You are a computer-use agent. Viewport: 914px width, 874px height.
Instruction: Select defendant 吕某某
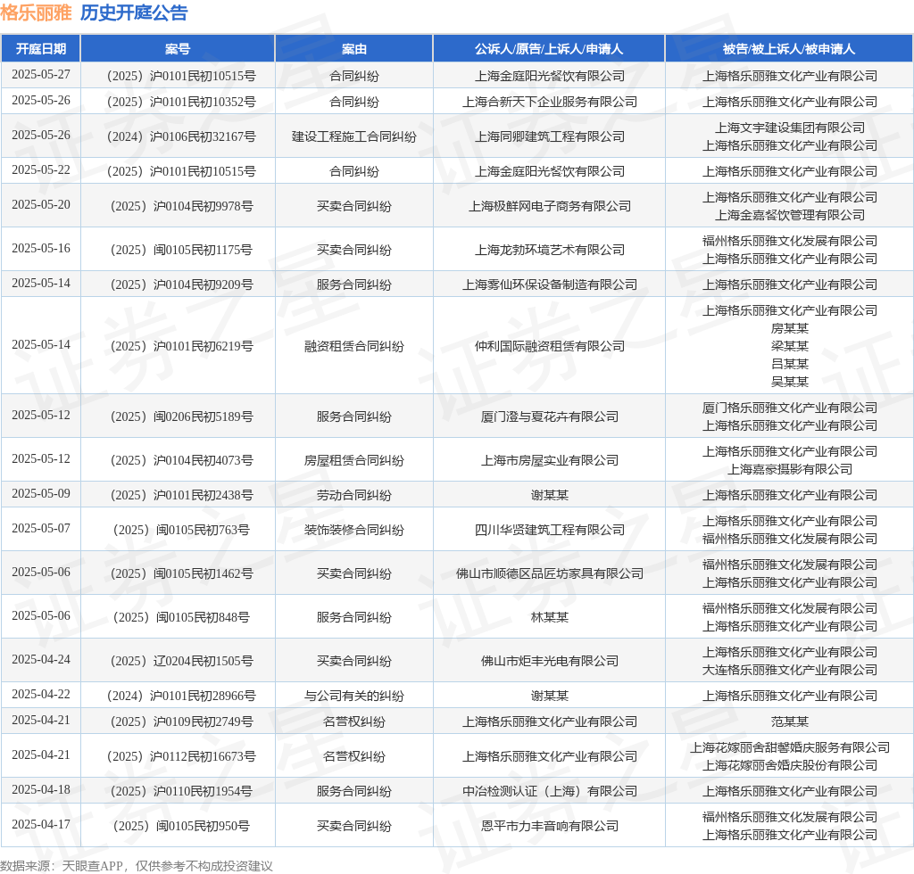tap(790, 364)
